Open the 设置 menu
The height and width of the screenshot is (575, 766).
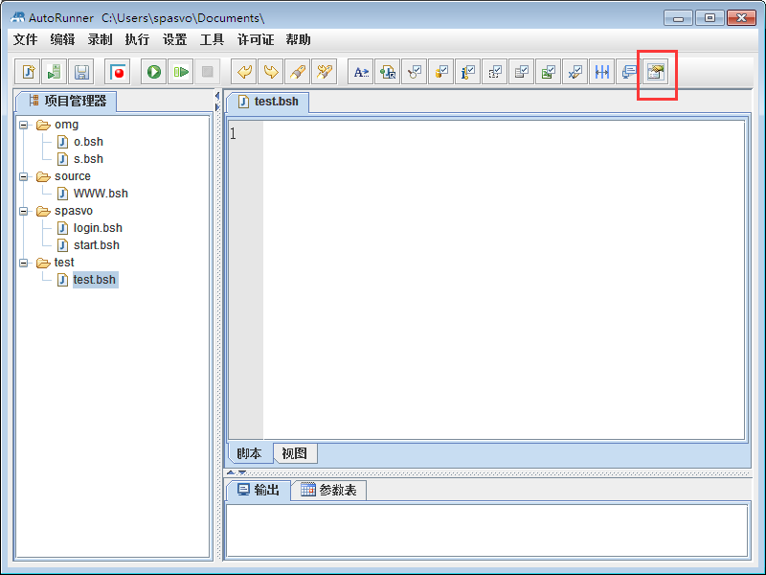pyautogui.click(x=175, y=39)
